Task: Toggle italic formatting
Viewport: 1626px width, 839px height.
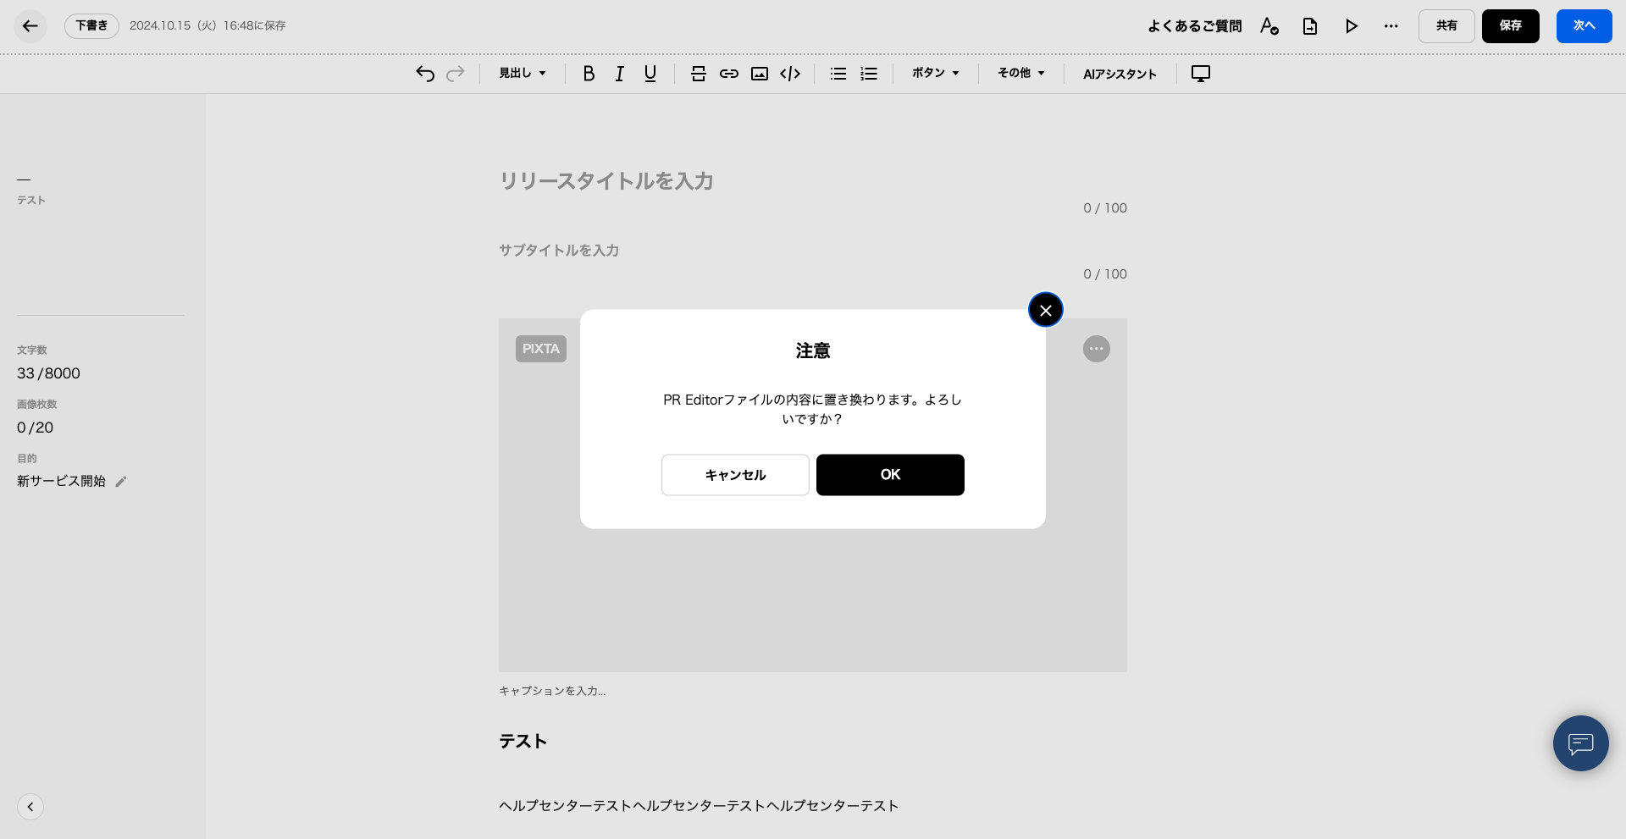Action: (x=620, y=74)
